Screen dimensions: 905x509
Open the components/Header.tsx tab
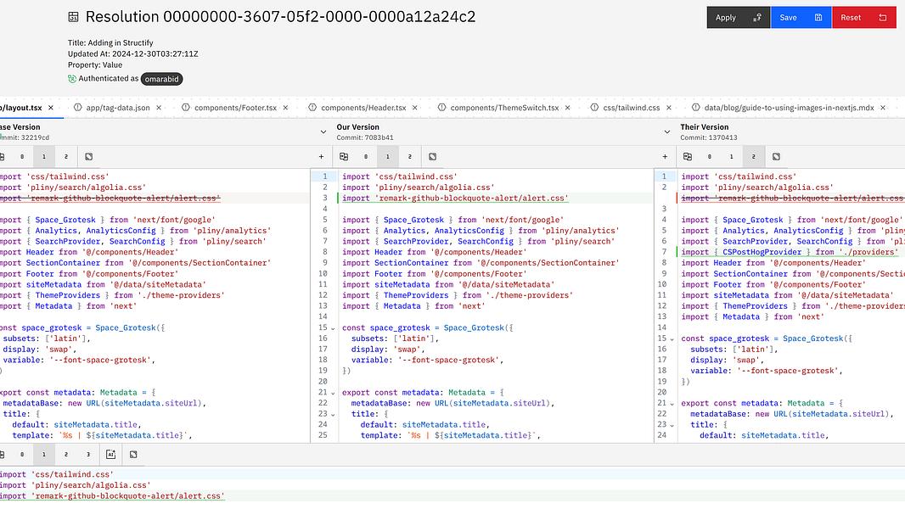coord(363,108)
